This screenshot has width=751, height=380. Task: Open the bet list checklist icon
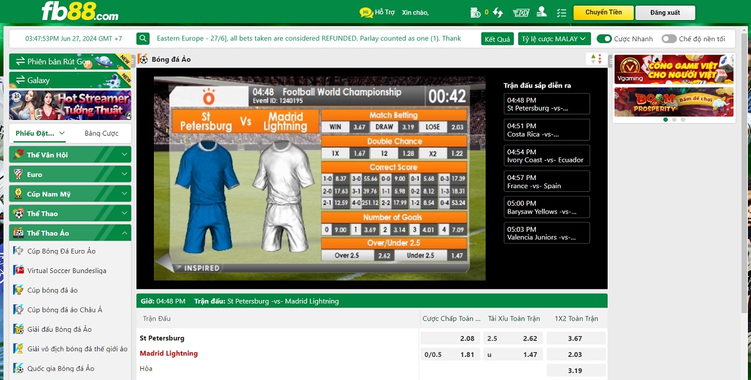tap(561, 12)
